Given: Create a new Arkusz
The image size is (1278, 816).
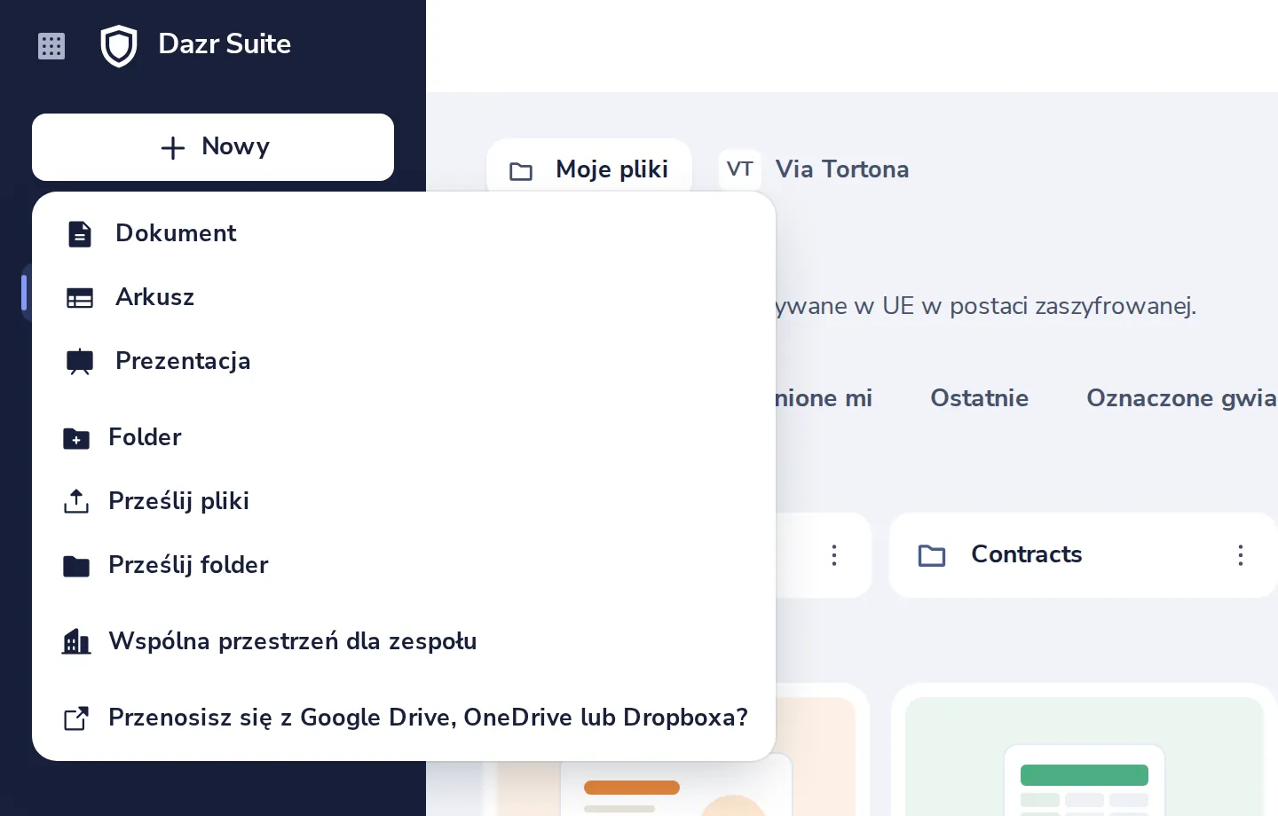Looking at the screenshot, I should pyautogui.click(x=404, y=297).
